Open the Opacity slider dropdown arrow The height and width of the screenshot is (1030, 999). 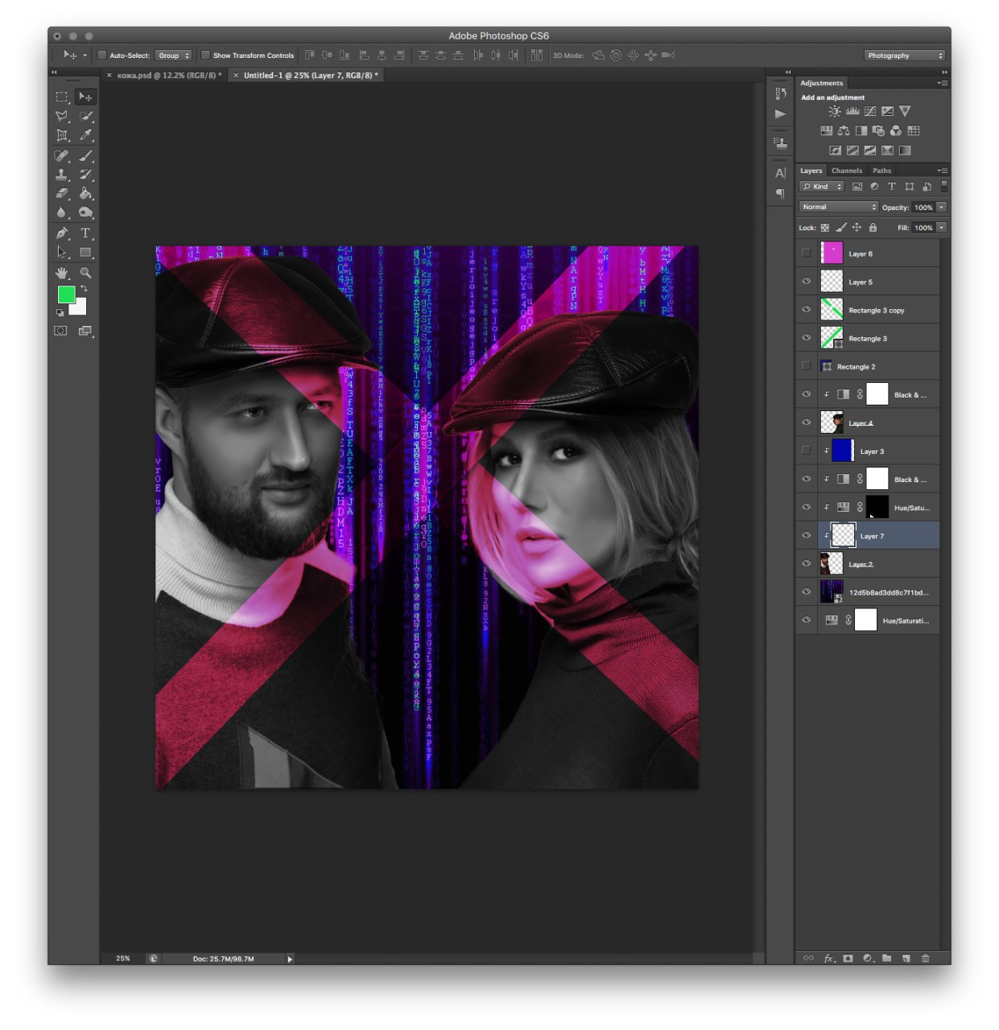coord(941,208)
